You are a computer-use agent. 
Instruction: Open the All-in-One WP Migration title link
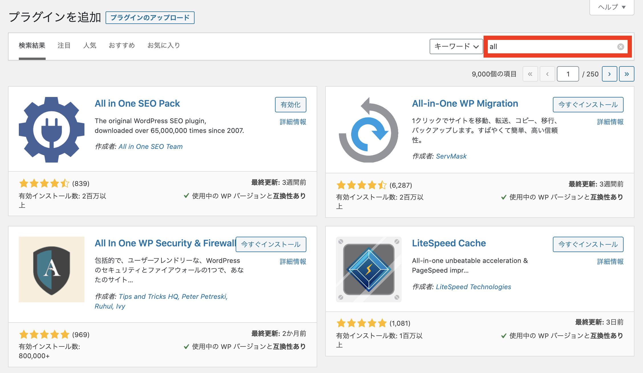coord(465,104)
